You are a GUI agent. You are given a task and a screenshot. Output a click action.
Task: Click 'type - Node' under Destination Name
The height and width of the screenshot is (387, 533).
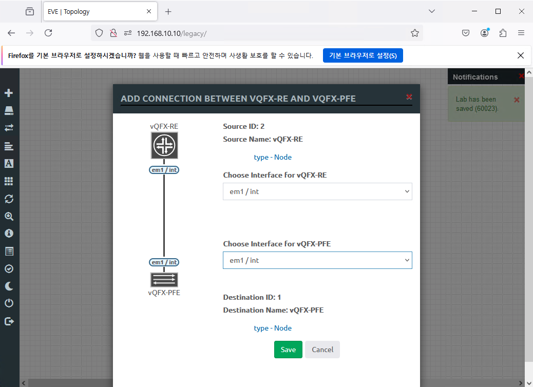coord(273,328)
